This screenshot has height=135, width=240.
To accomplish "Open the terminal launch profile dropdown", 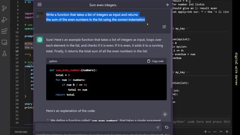I will click(209, 132).
